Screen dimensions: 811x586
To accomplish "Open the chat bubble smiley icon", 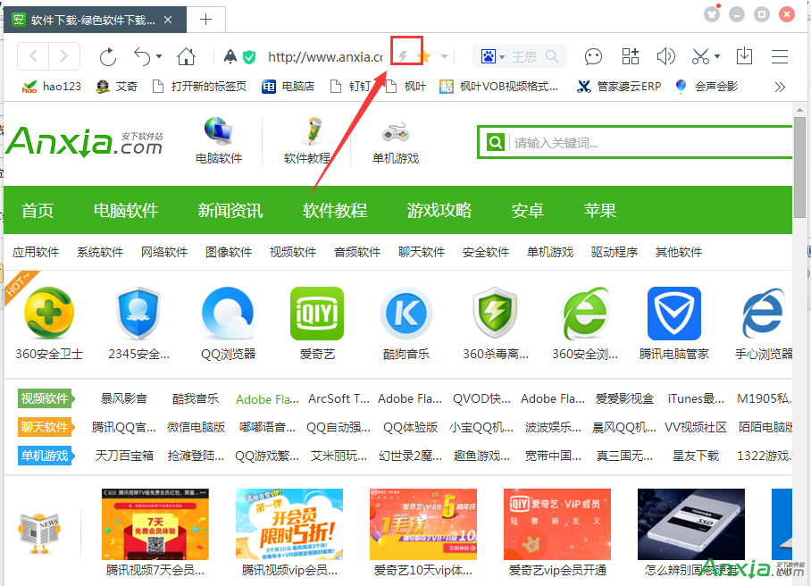I will click(593, 56).
